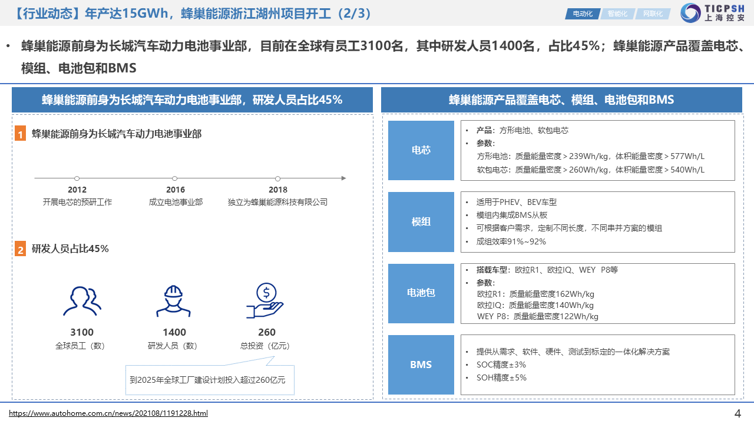Screen dimensions: 754x424
Task: Open the autohome.com.cn source link
Action: pos(108,413)
